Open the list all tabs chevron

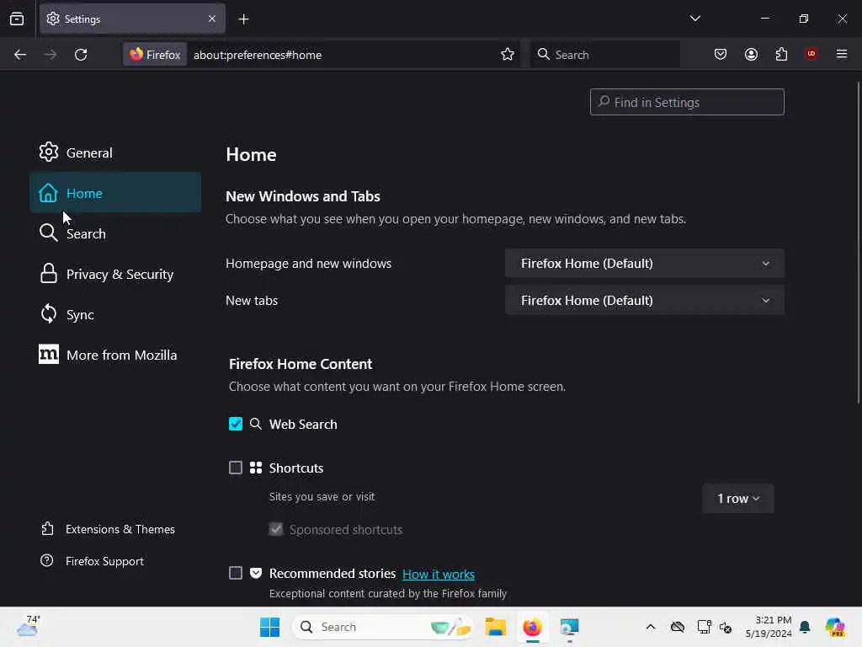pos(694,19)
